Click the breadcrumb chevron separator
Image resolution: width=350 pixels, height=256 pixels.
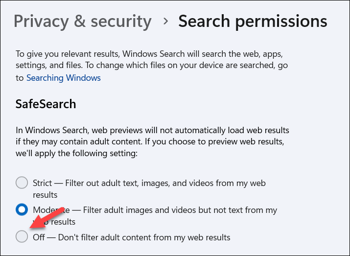pyautogui.click(x=165, y=22)
